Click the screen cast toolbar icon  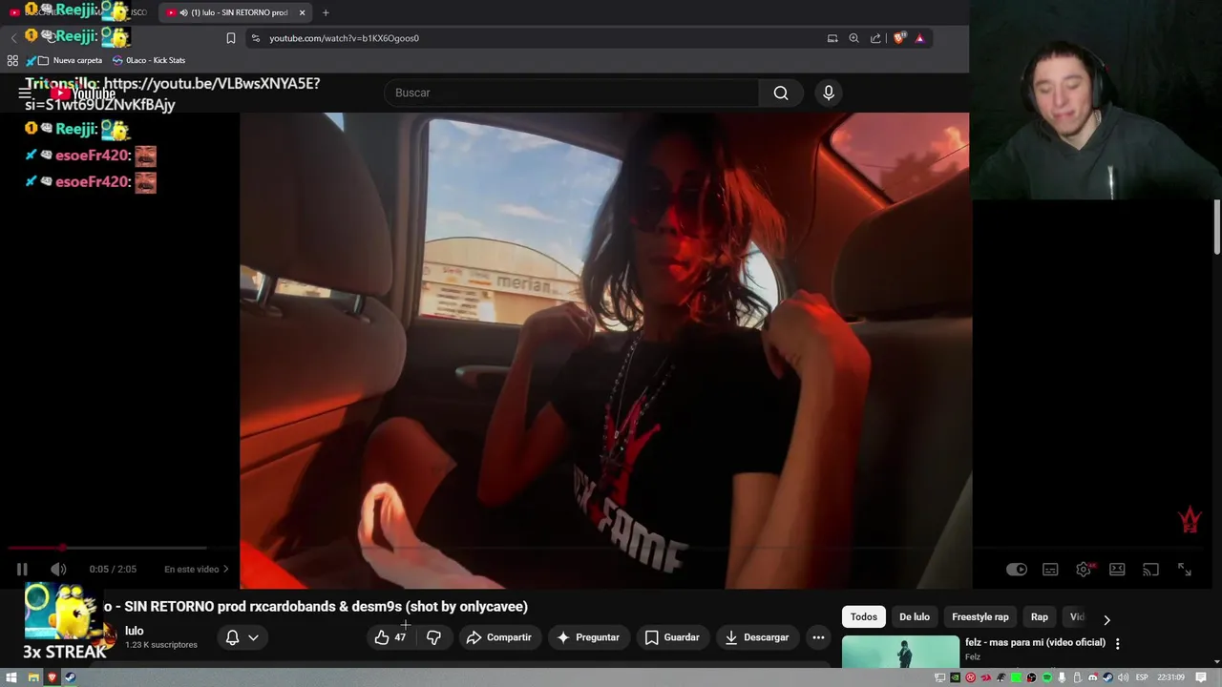click(x=832, y=38)
